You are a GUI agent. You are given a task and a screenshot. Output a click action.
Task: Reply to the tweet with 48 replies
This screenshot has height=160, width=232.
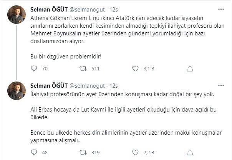tap(34, 152)
